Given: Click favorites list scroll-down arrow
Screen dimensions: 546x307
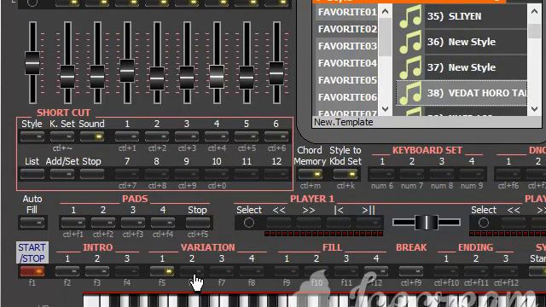Looking at the screenshot, I should 385,108.
